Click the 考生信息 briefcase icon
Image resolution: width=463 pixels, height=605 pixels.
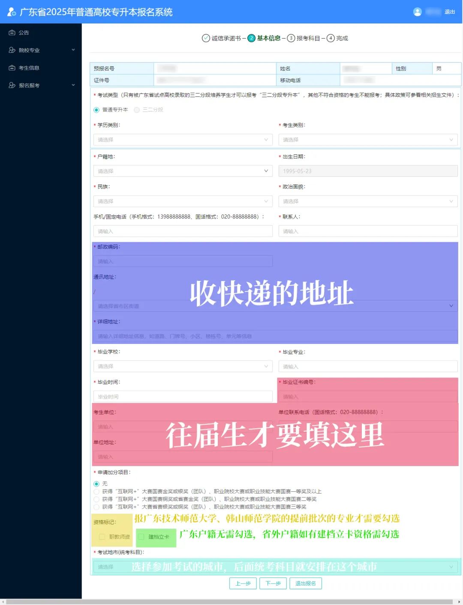pyautogui.click(x=12, y=67)
